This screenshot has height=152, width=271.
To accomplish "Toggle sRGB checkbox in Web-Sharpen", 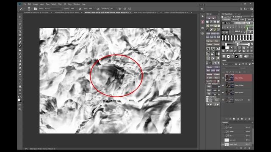I will coord(207,101).
